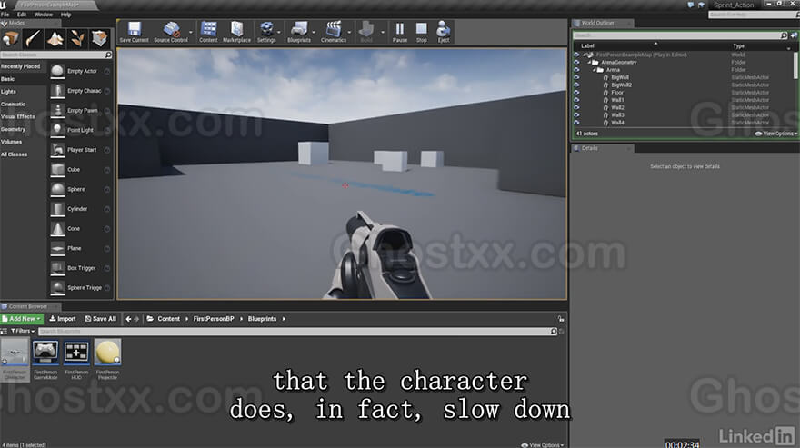This screenshot has width=800, height=448.
Task: Open the Cinematics toolbar icon
Action: pyautogui.click(x=334, y=32)
